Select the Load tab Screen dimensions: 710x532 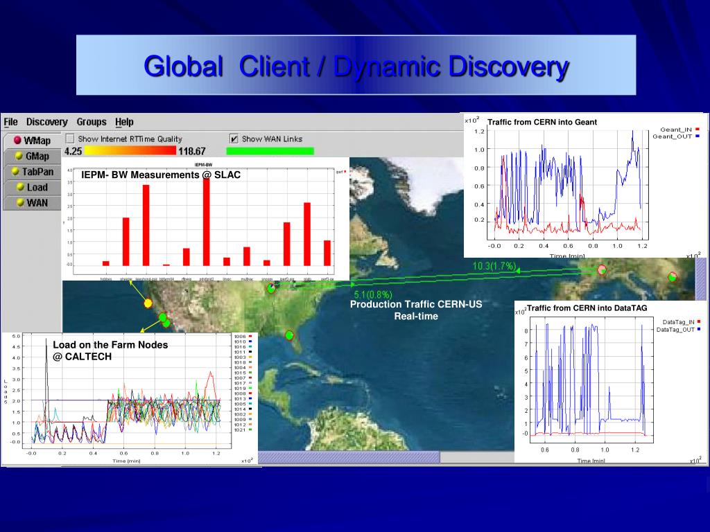[32, 187]
